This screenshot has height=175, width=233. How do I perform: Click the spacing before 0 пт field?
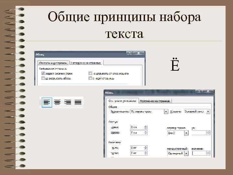(x=137, y=148)
